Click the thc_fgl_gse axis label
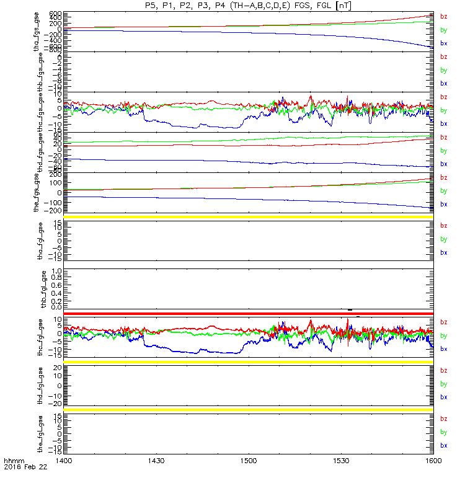This screenshot has width=465, height=496. pyautogui.click(x=40, y=337)
